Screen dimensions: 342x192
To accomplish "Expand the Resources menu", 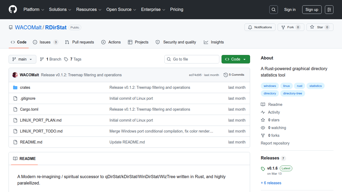I will (x=89, y=10).
